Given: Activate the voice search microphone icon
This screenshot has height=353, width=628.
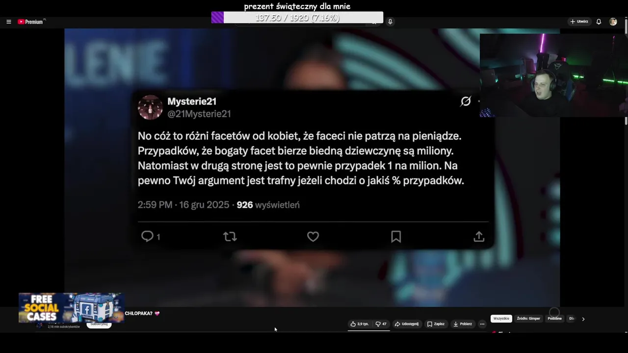Looking at the screenshot, I should [390, 22].
